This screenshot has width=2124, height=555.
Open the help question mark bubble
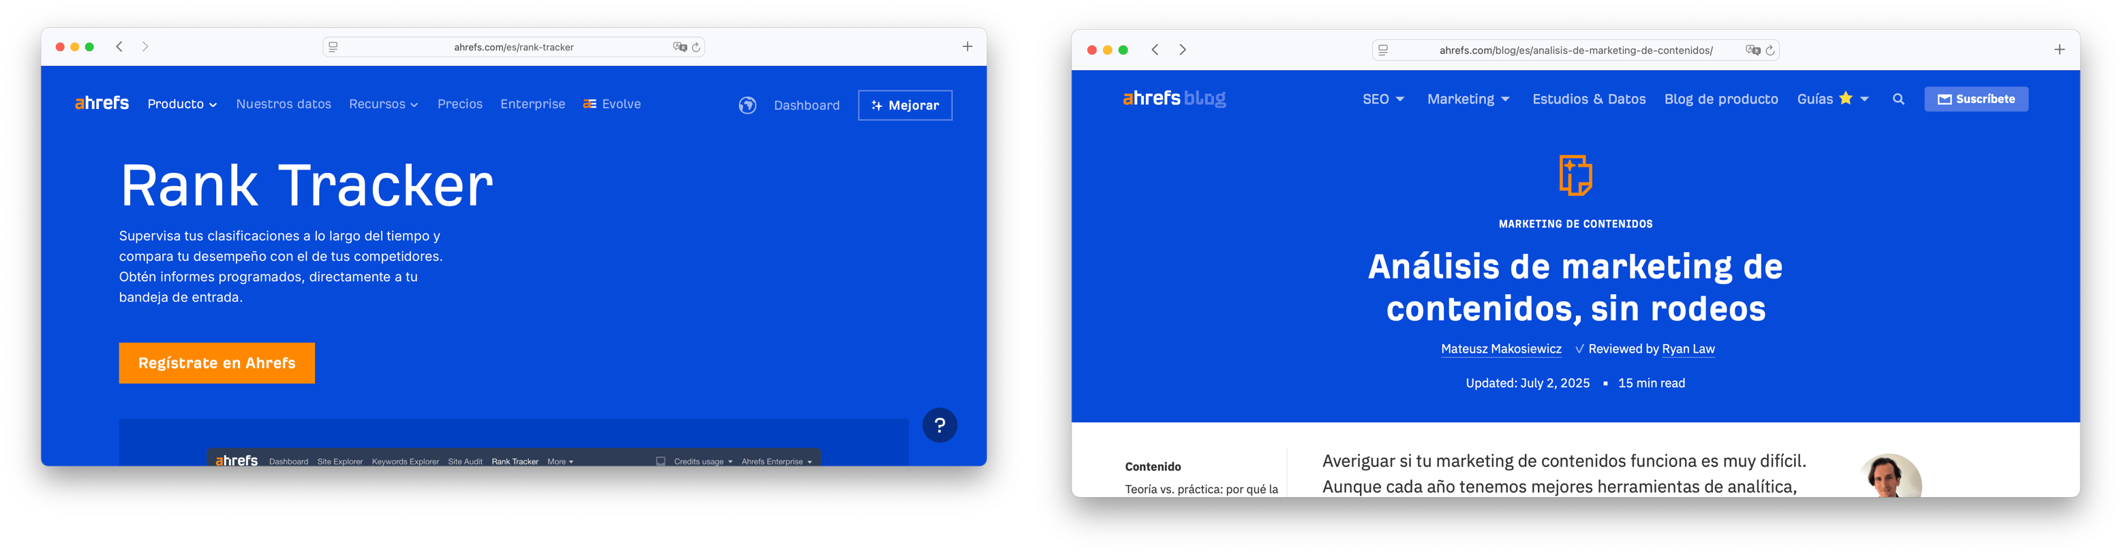pos(939,426)
